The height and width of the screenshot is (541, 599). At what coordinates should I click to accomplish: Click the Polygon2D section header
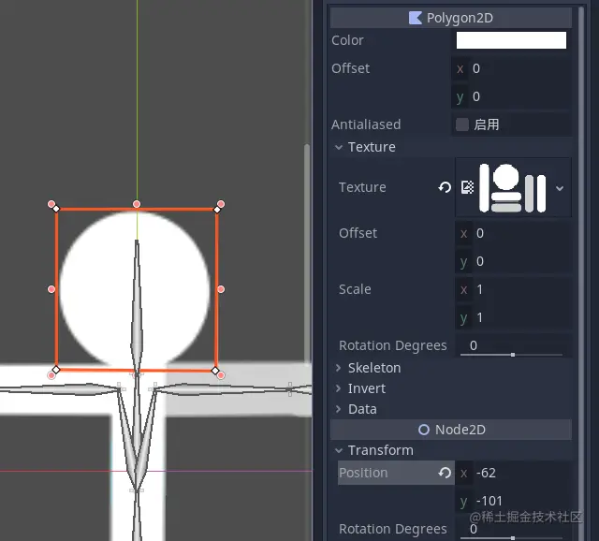pos(451,18)
